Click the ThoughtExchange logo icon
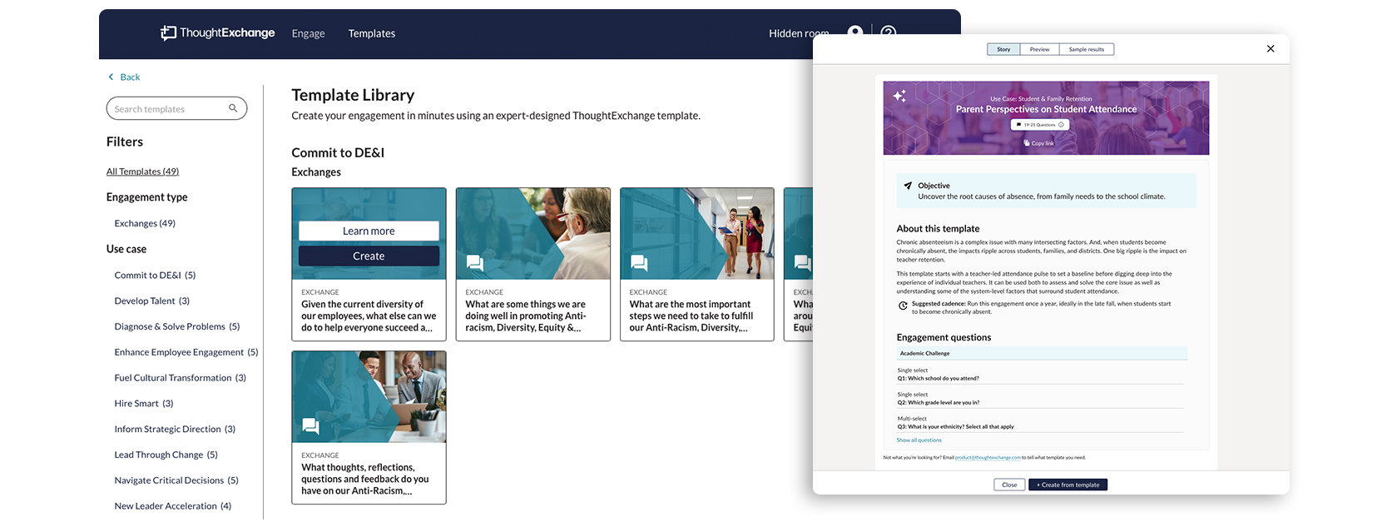 (x=168, y=32)
